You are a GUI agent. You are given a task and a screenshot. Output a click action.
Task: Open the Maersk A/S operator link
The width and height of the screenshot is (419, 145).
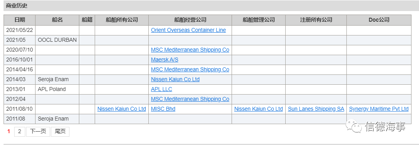point(165,60)
